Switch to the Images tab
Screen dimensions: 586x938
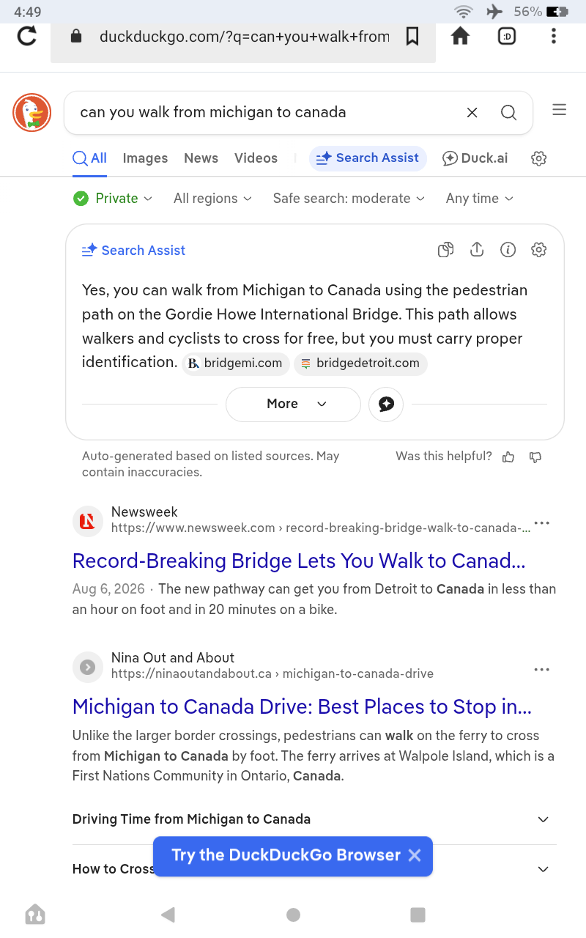pos(145,158)
